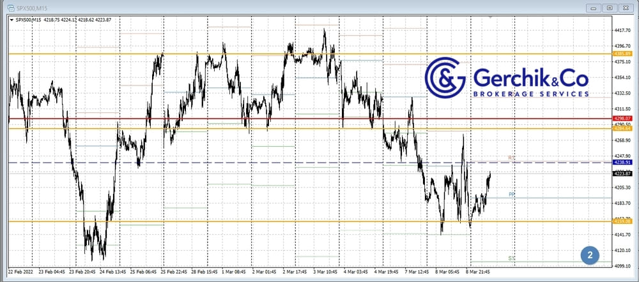Screen dimensions: 639x282
Task: Click the black current price label 4223.87
Action: 622,173
